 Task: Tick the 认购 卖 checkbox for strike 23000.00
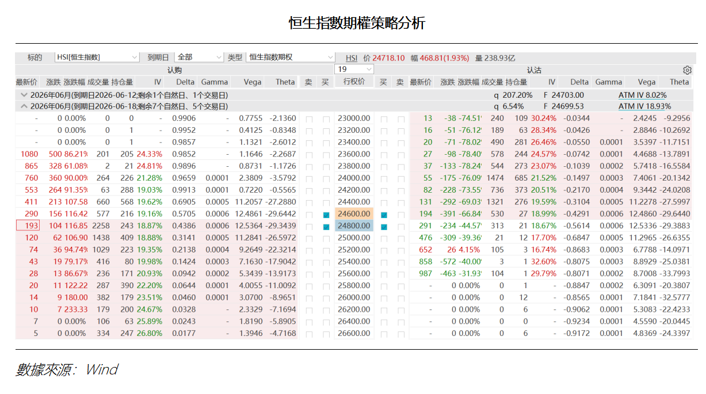pyautogui.click(x=309, y=119)
